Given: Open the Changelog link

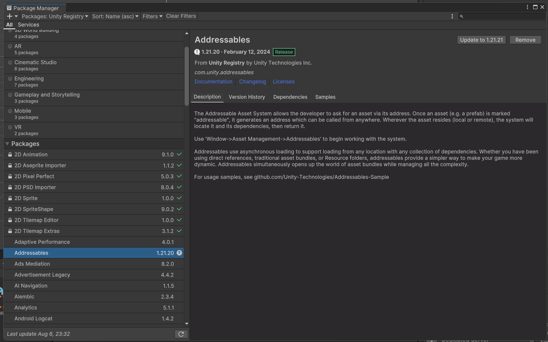Looking at the screenshot, I should pyautogui.click(x=252, y=82).
